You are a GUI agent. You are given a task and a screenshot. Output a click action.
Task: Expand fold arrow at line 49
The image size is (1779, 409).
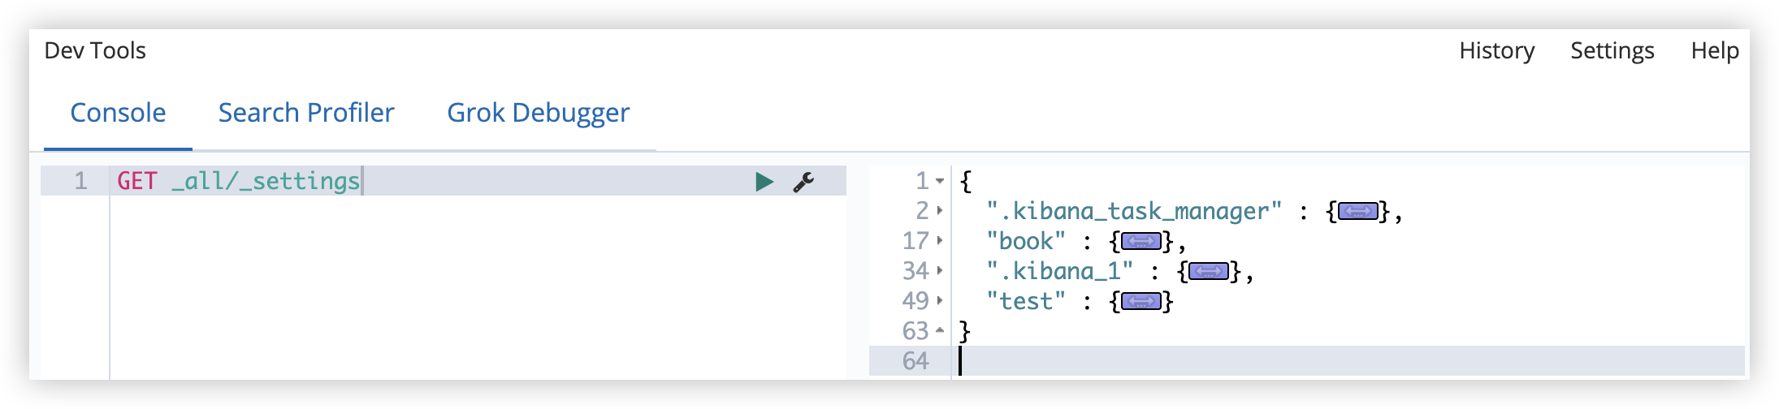pos(940,301)
